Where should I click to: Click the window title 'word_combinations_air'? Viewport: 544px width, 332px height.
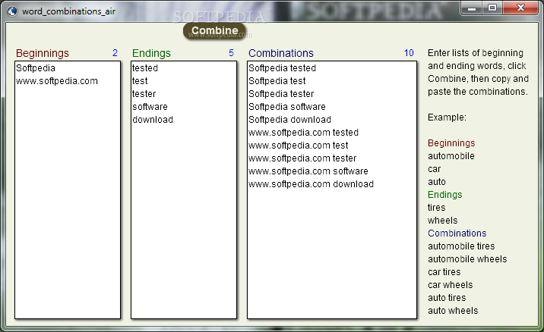click(x=68, y=11)
